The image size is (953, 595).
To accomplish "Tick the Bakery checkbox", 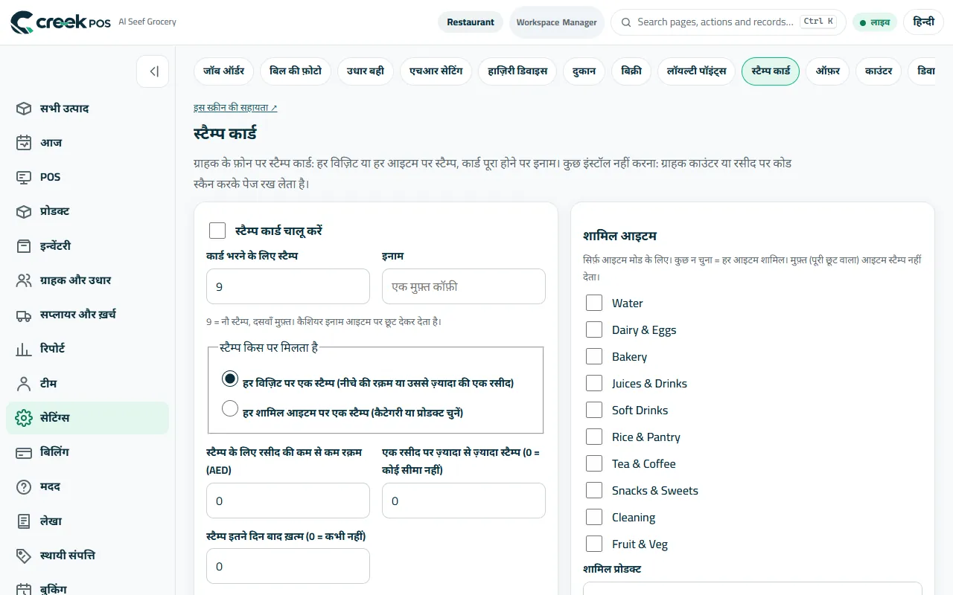I will click(x=594, y=356).
